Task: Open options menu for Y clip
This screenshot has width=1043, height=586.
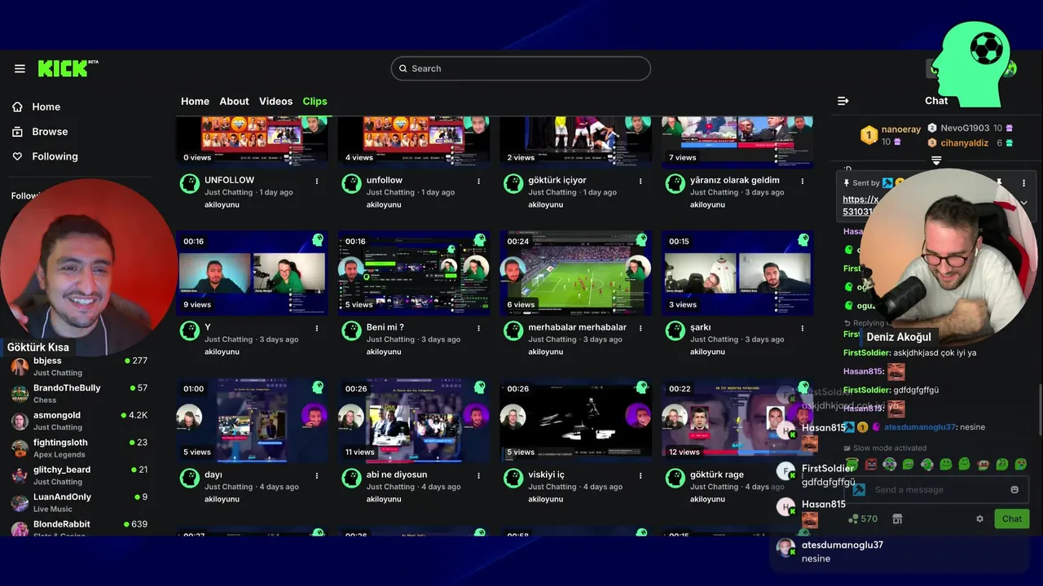Action: [x=317, y=328]
